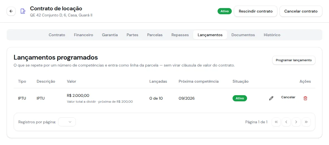Viewport: 329px width, 145px height.
Task: Click the contract document icon beside title
Action: point(23,11)
